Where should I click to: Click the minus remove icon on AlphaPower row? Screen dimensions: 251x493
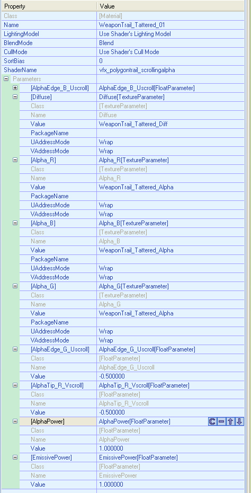[221, 421]
